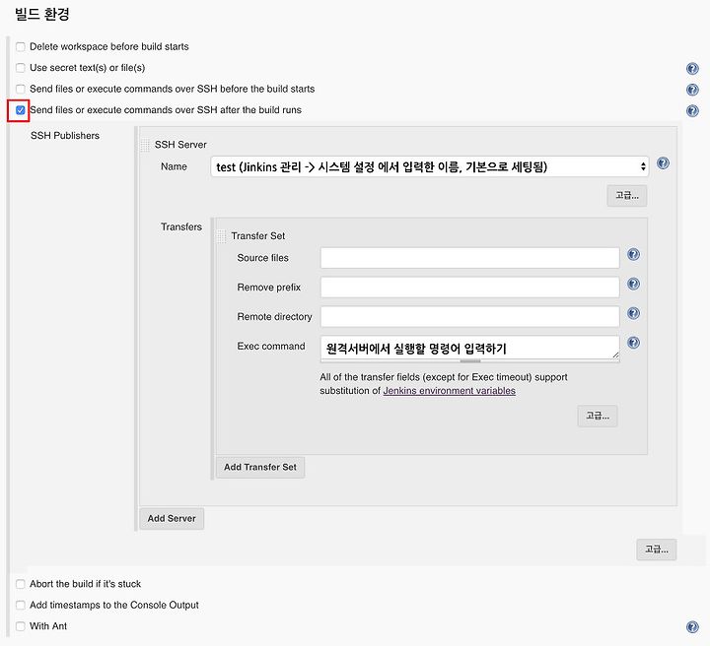Check Send files over SSH before the build starts
Image resolution: width=710 pixels, height=646 pixels.
(21, 89)
